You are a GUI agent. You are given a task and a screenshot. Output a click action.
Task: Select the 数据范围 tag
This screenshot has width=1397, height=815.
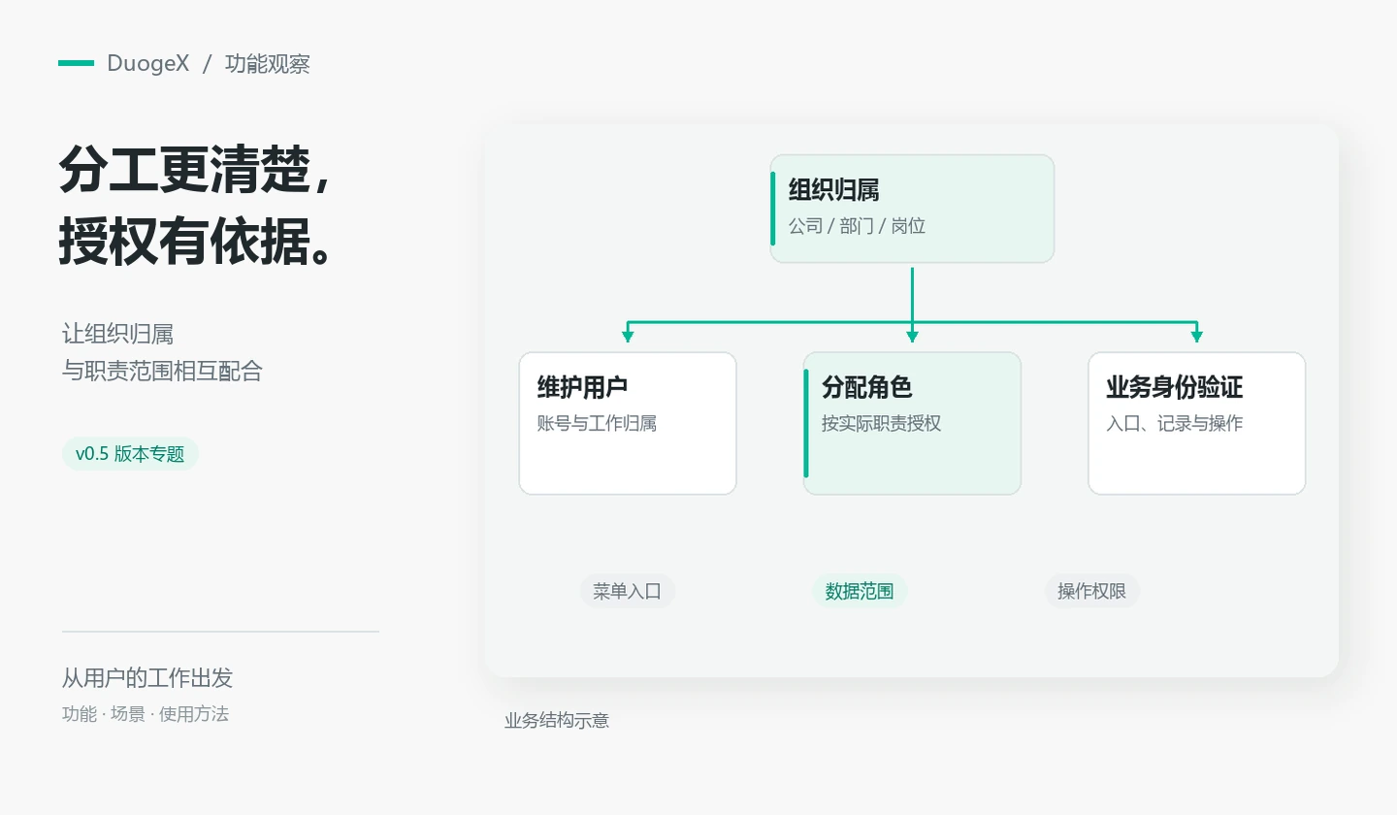coord(860,591)
